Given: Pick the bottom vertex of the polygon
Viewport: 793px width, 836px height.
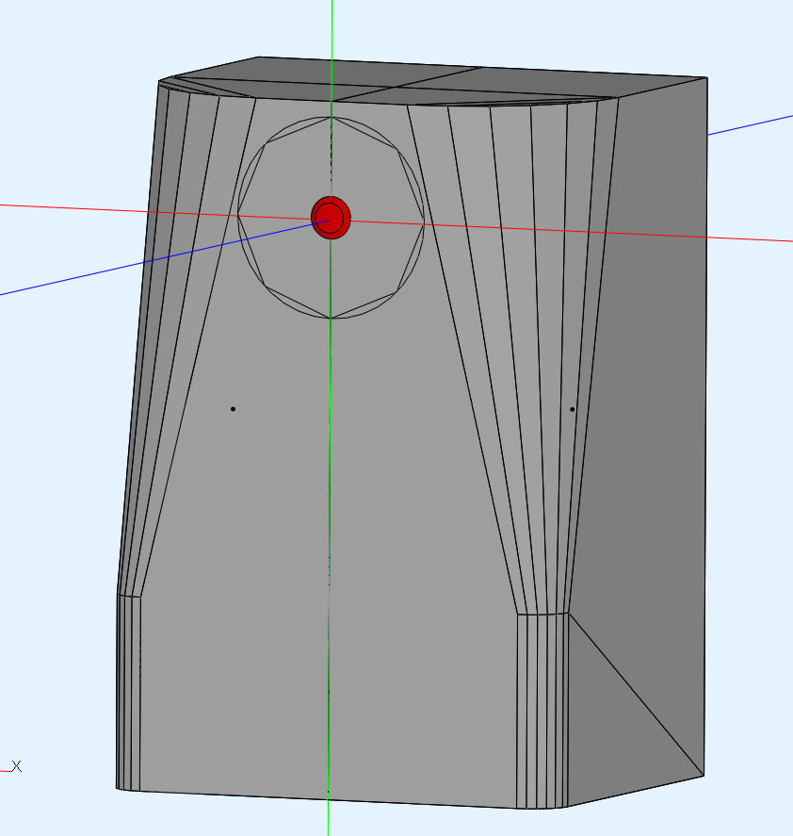Looking at the screenshot, I should (x=331, y=318).
